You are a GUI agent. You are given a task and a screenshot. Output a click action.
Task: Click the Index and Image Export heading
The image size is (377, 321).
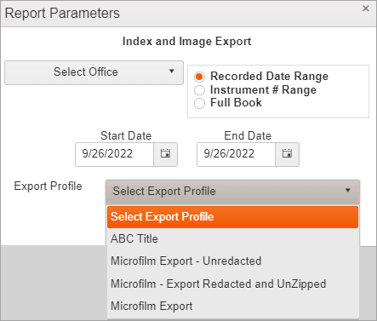point(186,42)
